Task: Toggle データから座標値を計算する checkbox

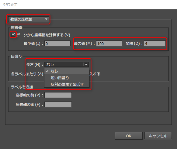Action: point(13,34)
